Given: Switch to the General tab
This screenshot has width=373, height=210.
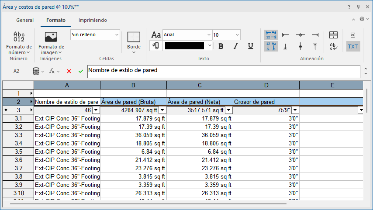Looking at the screenshot, I should (x=25, y=20).
